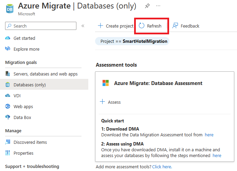Screen dimensions: 237x171
Task: Click the '1: Download DMA' step text
Action: coord(120,129)
